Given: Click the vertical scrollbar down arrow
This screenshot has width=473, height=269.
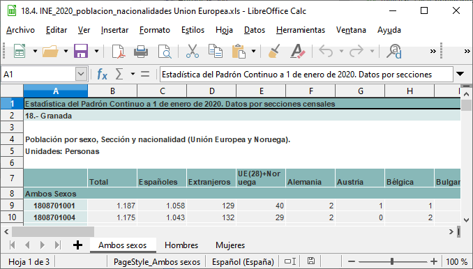Looking at the screenshot, I should click(x=466, y=220).
